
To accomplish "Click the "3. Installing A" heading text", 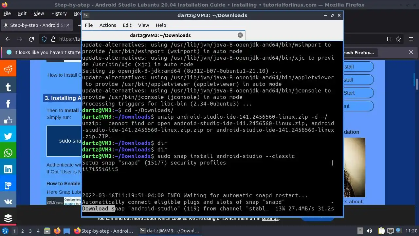I will [63, 98].
